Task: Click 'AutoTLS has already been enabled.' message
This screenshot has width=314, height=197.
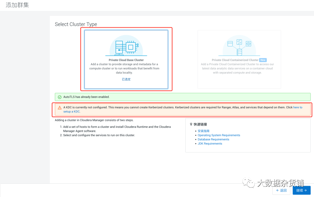Action: [86, 97]
